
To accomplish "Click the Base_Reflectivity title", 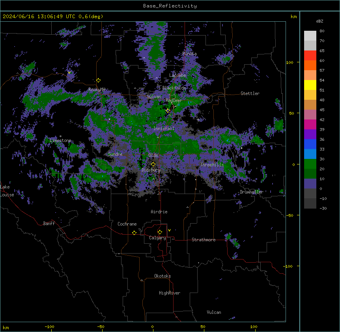I will (x=170, y=6).
